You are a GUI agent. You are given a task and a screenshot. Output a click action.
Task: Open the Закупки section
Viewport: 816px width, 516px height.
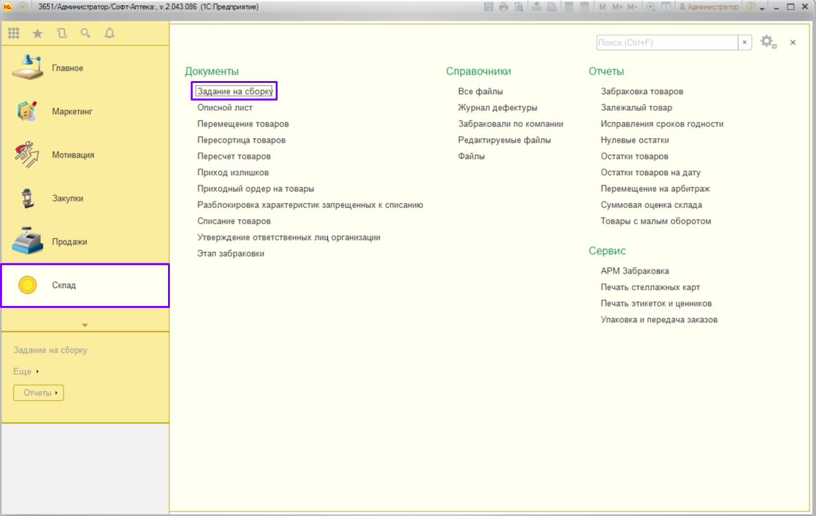(67, 198)
